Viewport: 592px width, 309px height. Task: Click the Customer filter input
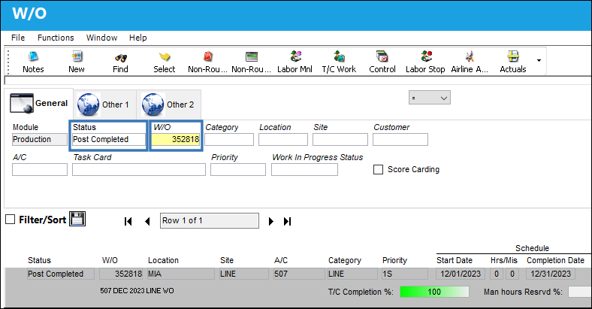point(400,139)
